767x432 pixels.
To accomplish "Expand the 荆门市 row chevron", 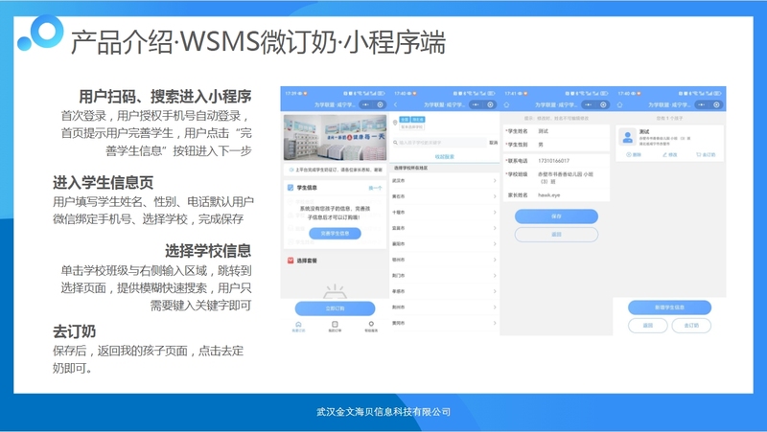I will [x=495, y=276].
